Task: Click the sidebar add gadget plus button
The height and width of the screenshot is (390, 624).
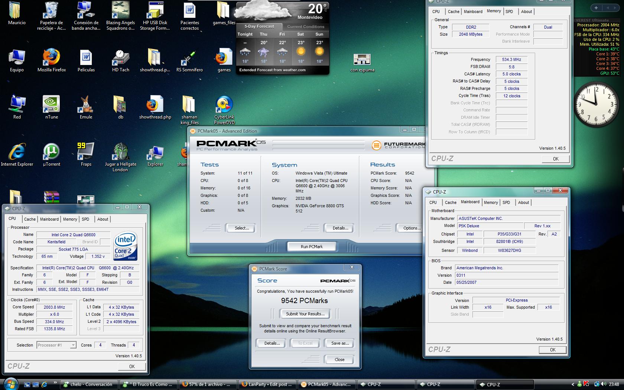Action: (x=596, y=8)
